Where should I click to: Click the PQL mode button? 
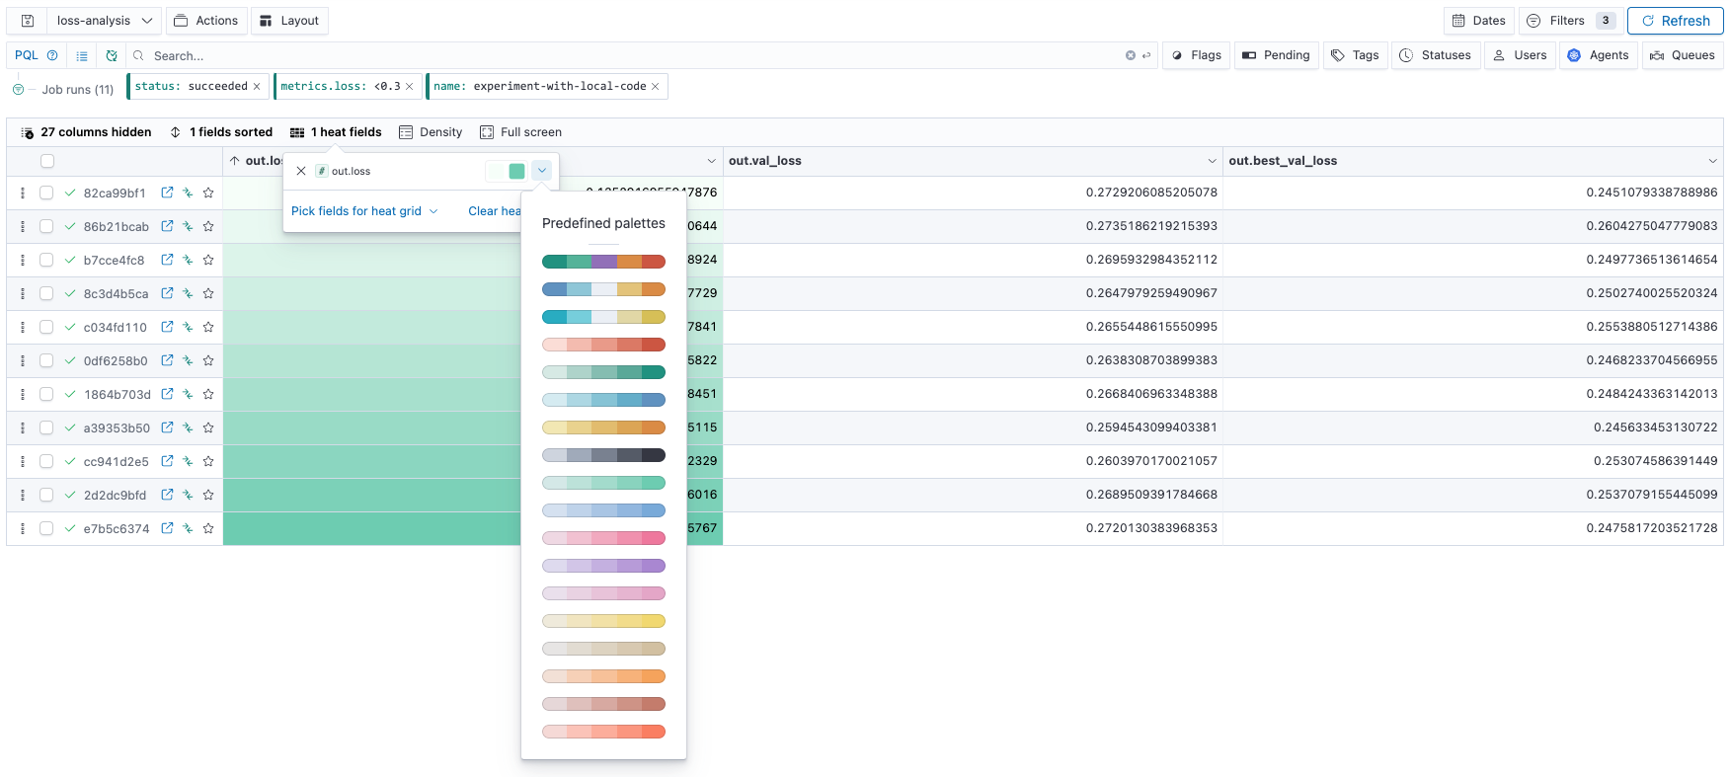pyautogui.click(x=27, y=55)
